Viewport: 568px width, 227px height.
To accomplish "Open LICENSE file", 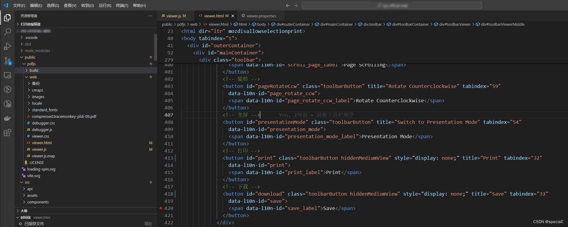I will coord(86,162).
